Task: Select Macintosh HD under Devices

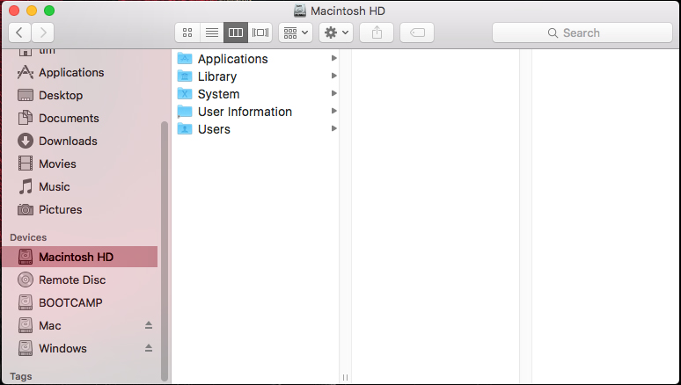Action: (79, 257)
